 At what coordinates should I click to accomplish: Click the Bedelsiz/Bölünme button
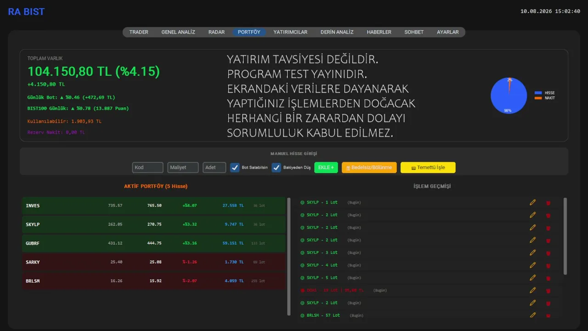[x=369, y=167]
